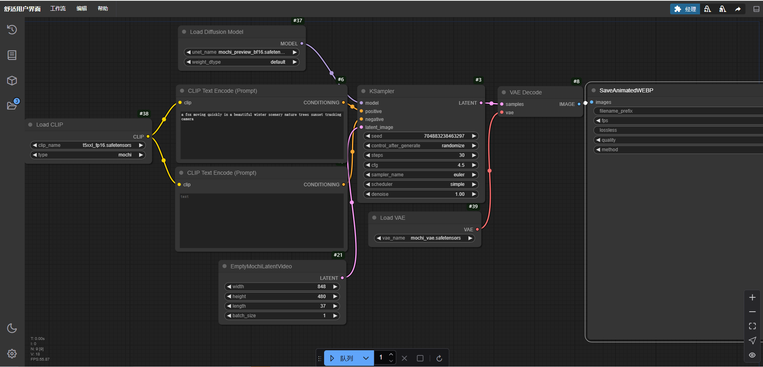
Task: Increase latent width with right arrow
Action: tap(335, 287)
